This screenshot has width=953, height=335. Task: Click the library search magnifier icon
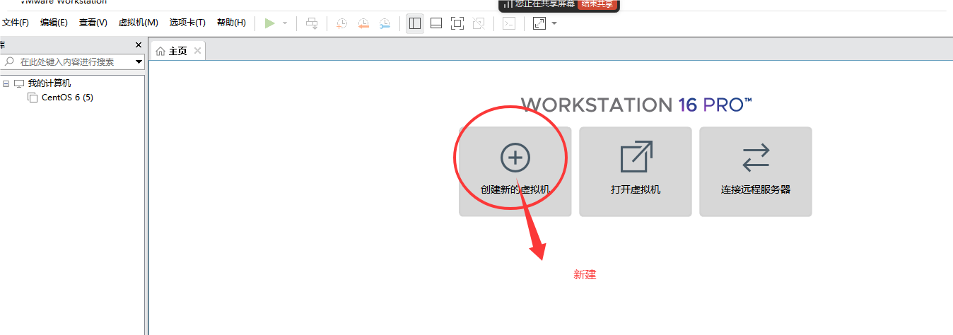pyautogui.click(x=8, y=62)
